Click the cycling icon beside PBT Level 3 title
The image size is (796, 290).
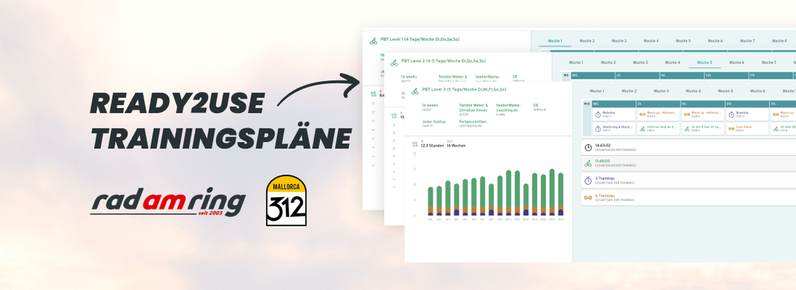click(x=415, y=92)
